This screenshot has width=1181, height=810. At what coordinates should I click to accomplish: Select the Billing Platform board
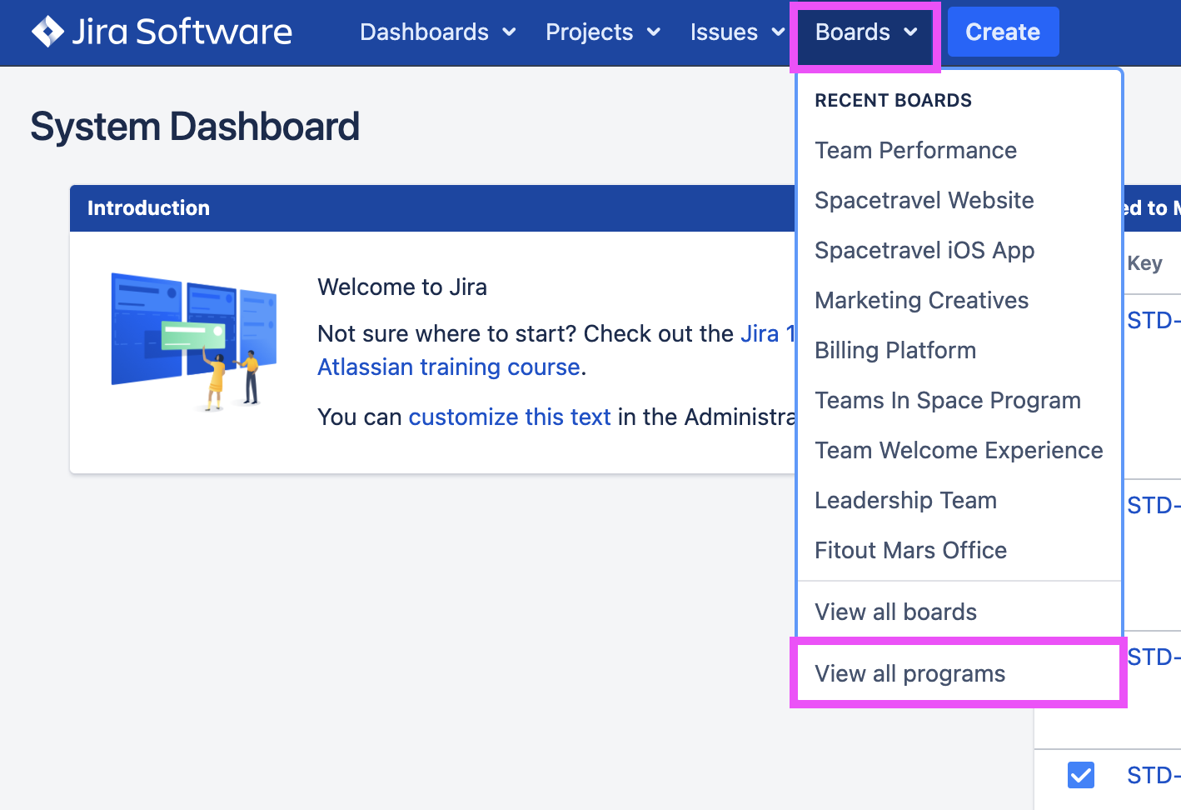[x=894, y=351]
